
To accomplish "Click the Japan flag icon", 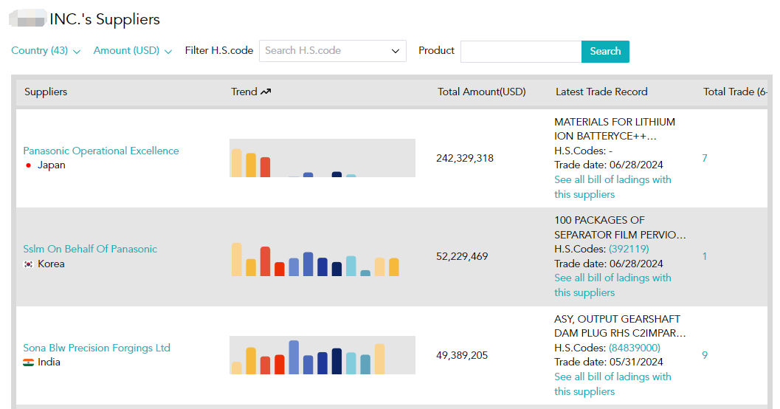I will tap(28, 165).
